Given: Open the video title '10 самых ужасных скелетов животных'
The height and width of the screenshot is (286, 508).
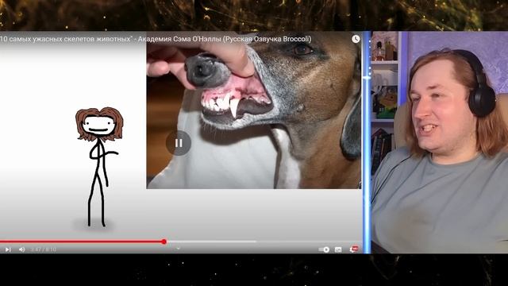Looking at the screenshot, I should point(156,39).
